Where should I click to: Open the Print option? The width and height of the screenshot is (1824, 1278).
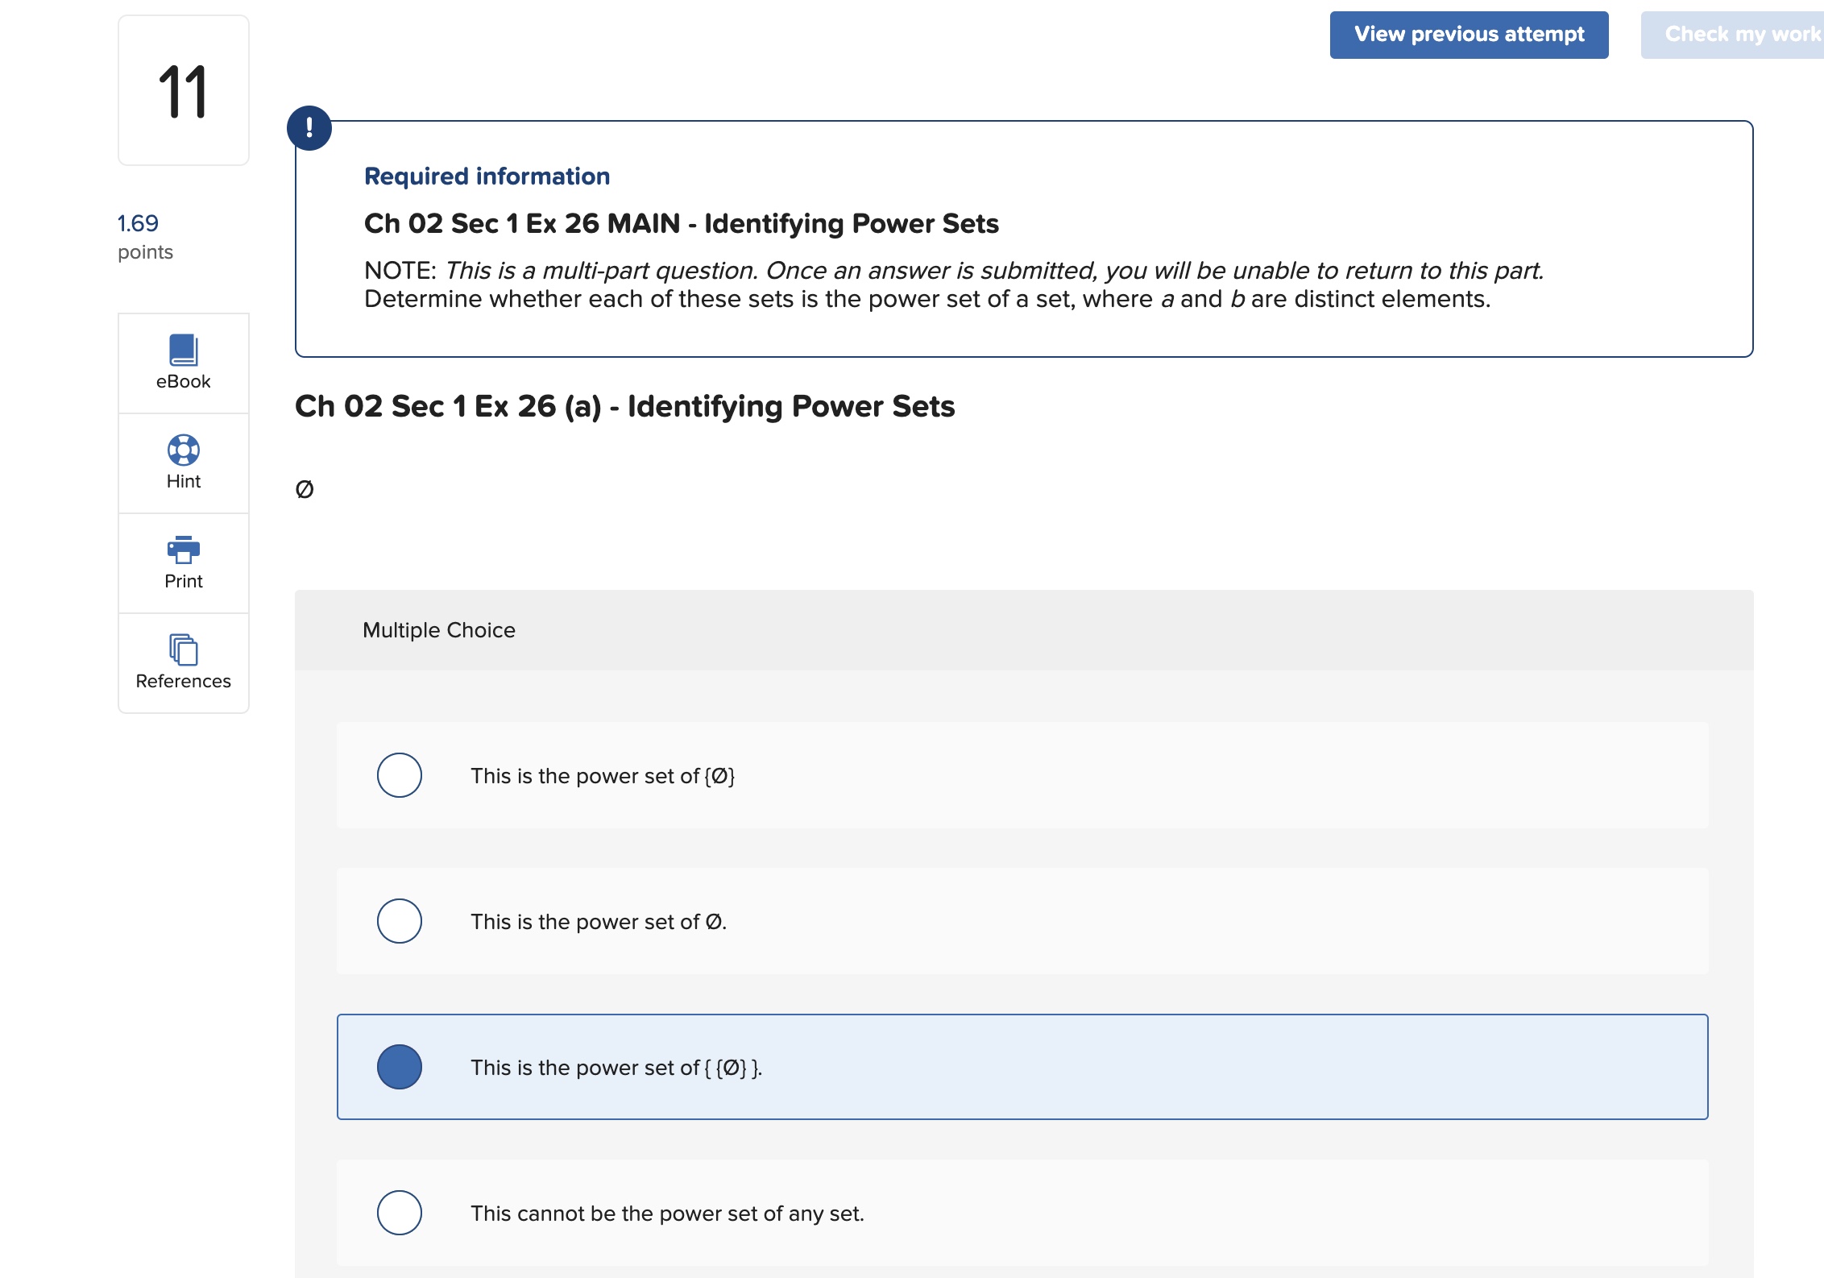183,562
